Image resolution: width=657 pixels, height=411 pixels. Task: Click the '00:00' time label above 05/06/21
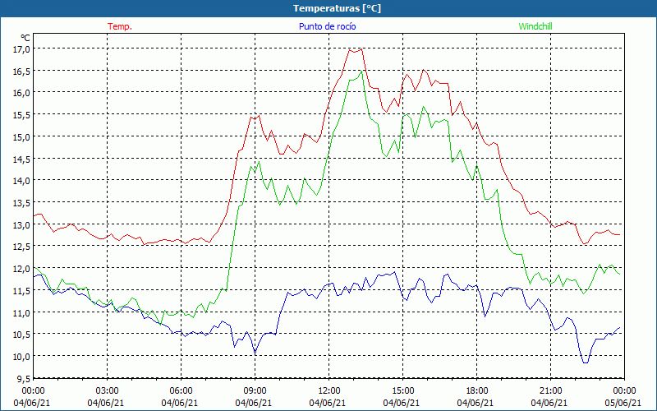(624, 390)
